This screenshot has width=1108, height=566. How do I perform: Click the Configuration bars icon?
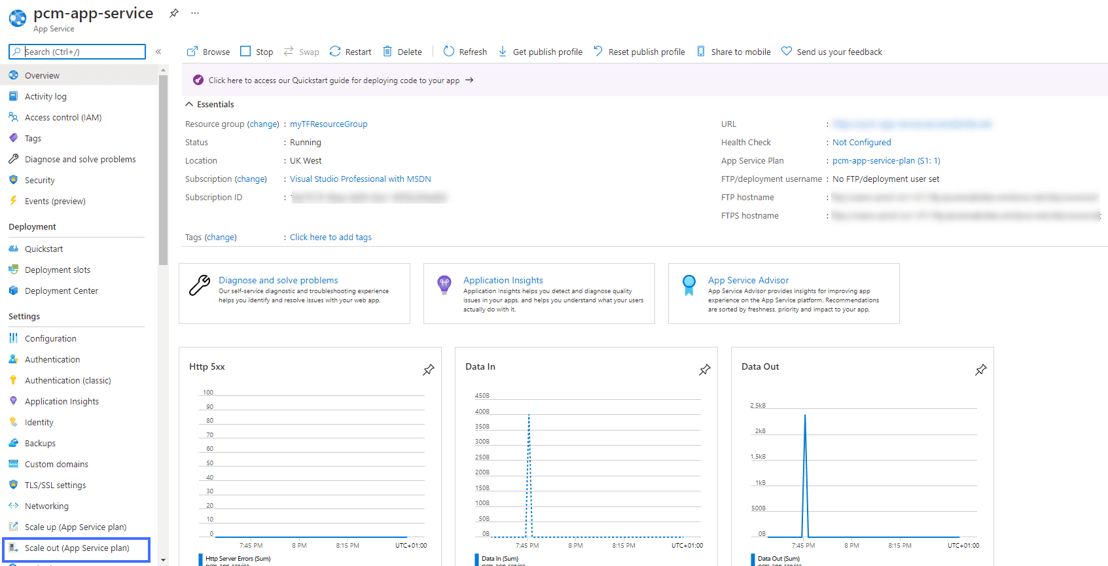click(13, 338)
